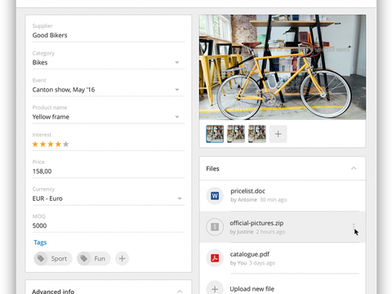Open file pricelist.doc
Viewport: 392px width, 294px height.
247,191
